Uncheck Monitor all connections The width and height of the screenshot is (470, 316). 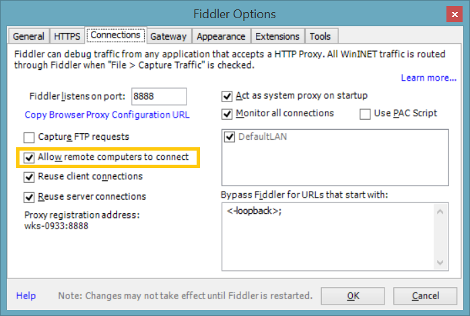click(227, 114)
